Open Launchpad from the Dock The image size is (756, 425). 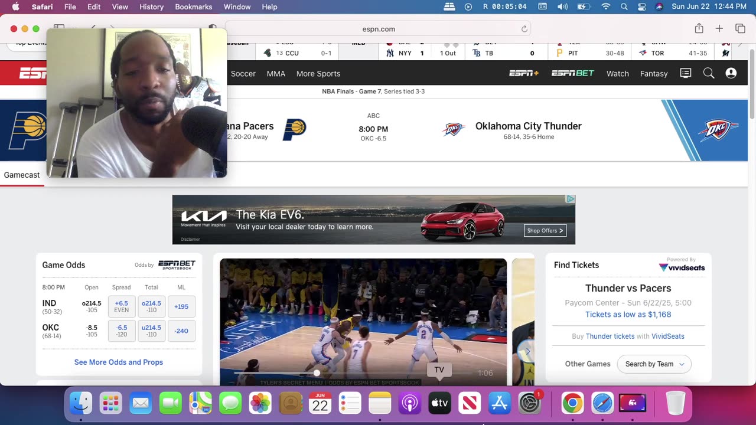click(110, 403)
